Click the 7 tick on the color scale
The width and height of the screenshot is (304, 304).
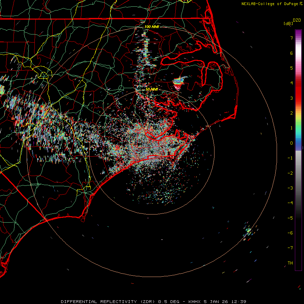(291, 38)
